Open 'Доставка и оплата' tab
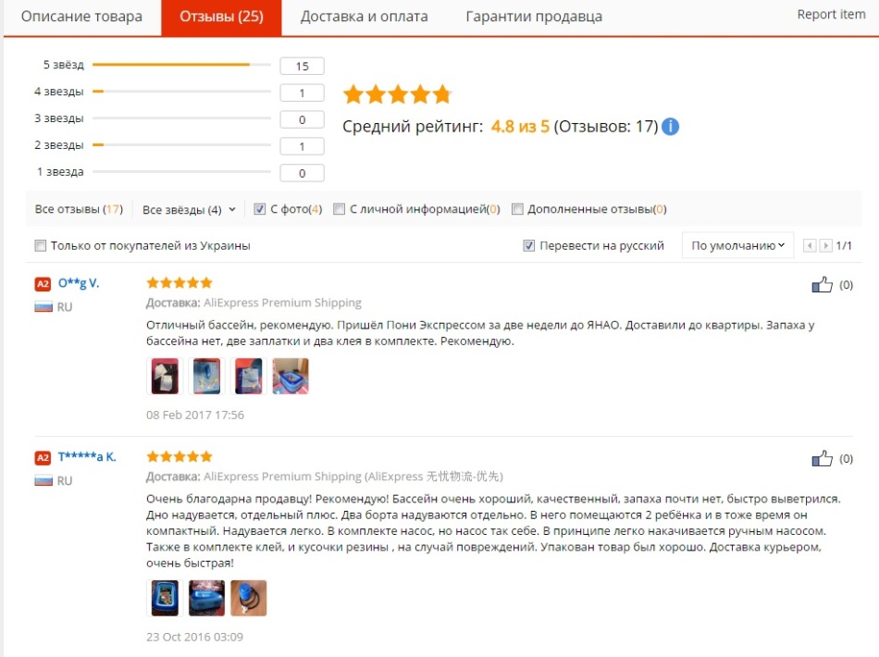Image resolution: width=879 pixels, height=657 pixels. click(365, 17)
